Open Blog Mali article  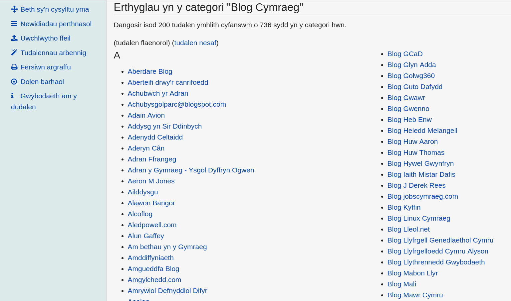[x=401, y=284]
